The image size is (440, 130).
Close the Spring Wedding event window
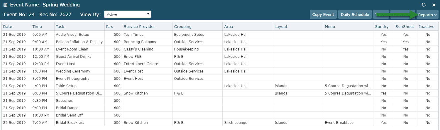click(434, 5)
